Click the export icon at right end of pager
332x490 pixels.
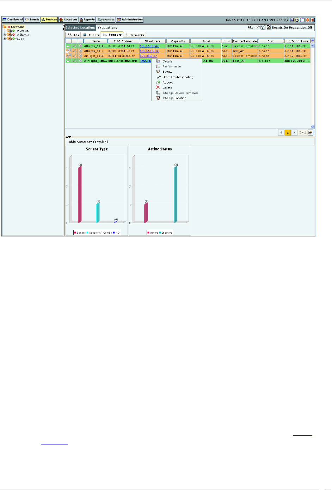click(x=311, y=133)
